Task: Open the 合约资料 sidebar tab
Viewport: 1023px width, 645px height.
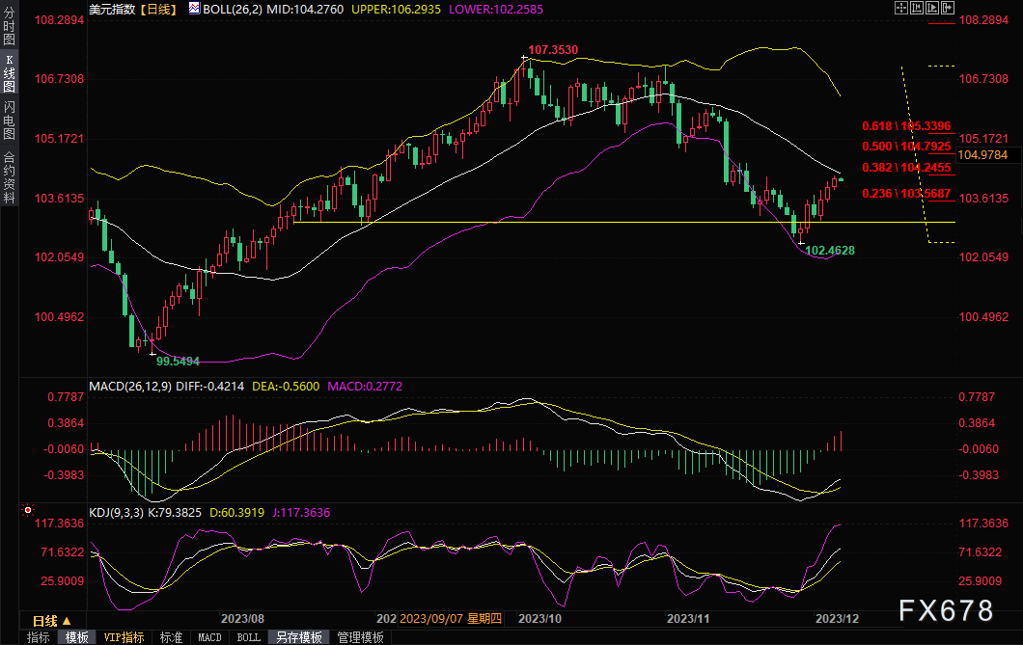Action: [9, 177]
